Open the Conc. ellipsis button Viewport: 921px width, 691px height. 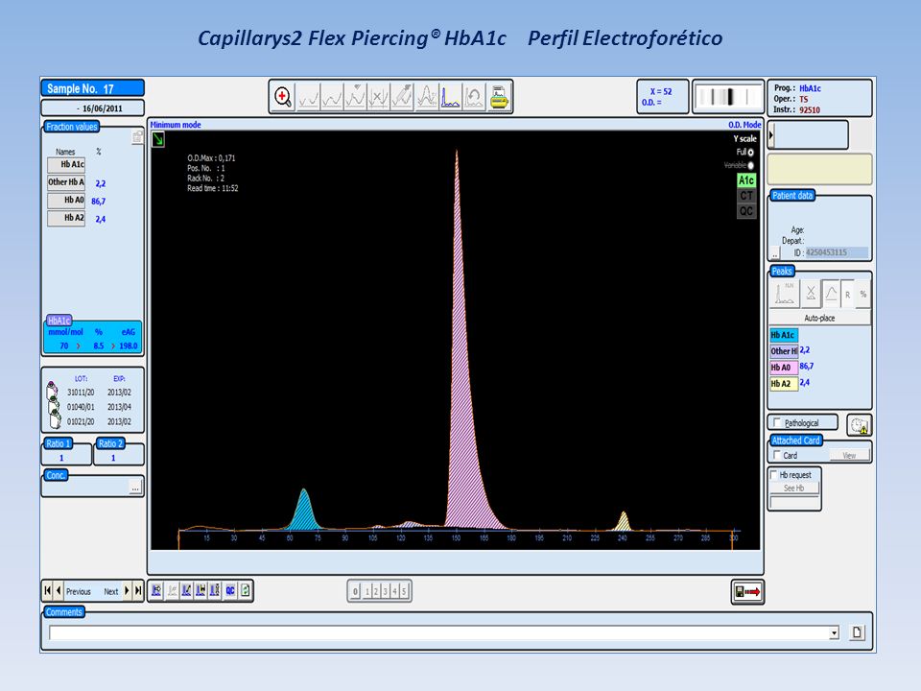coord(135,488)
